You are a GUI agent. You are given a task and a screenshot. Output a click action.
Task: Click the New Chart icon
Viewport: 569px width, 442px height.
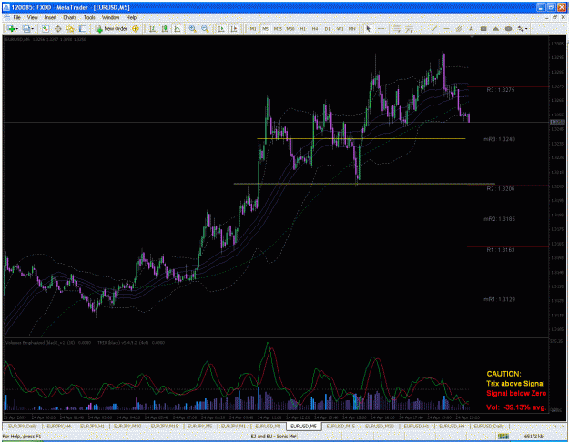pyautogui.click(x=10, y=28)
